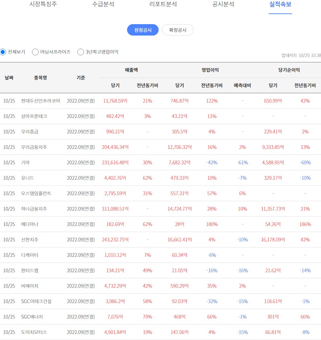Open 하나금융지주 stock entry
The height and width of the screenshot is (340, 321).
pos(34,209)
